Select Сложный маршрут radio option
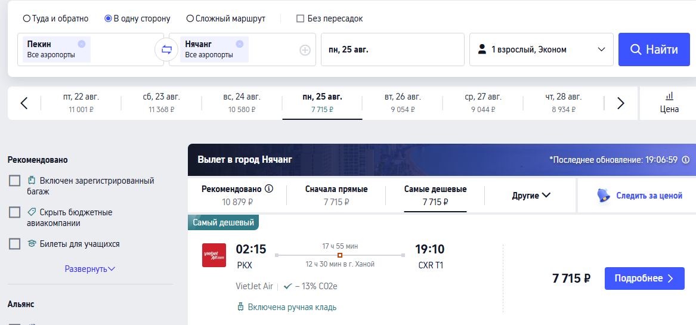The image size is (696, 325). point(226,18)
